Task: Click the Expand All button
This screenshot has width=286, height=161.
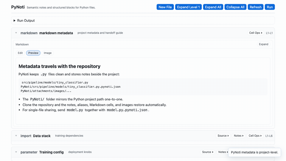Action: [213, 7]
